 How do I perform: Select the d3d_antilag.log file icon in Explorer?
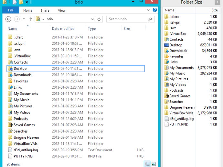(x=10, y=150)
